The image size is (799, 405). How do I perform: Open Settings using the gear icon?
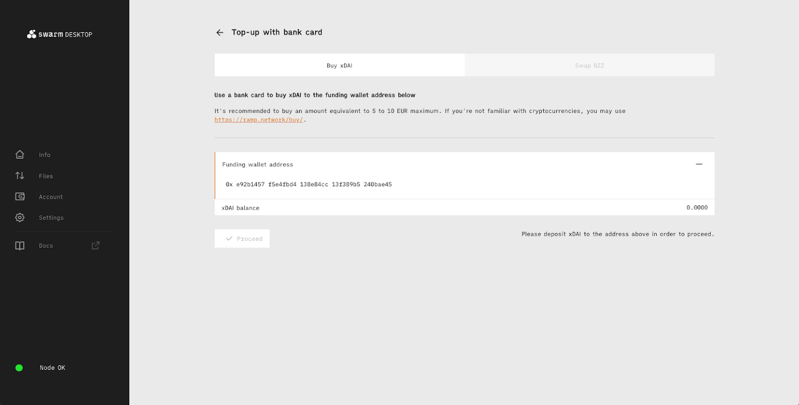20,218
